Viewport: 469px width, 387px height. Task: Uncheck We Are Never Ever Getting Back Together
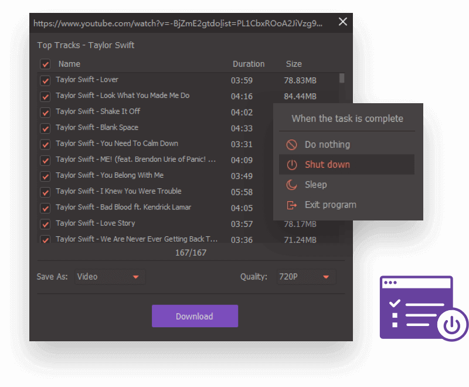click(x=45, y=239)
